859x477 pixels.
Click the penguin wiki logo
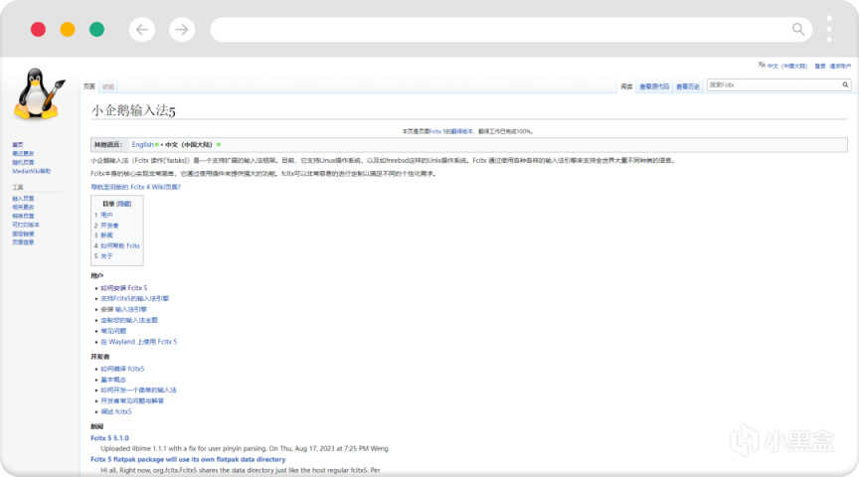click(39, 93)
